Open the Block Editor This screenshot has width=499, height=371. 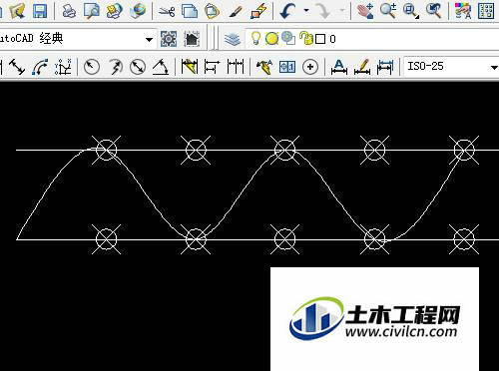point(258,11)
